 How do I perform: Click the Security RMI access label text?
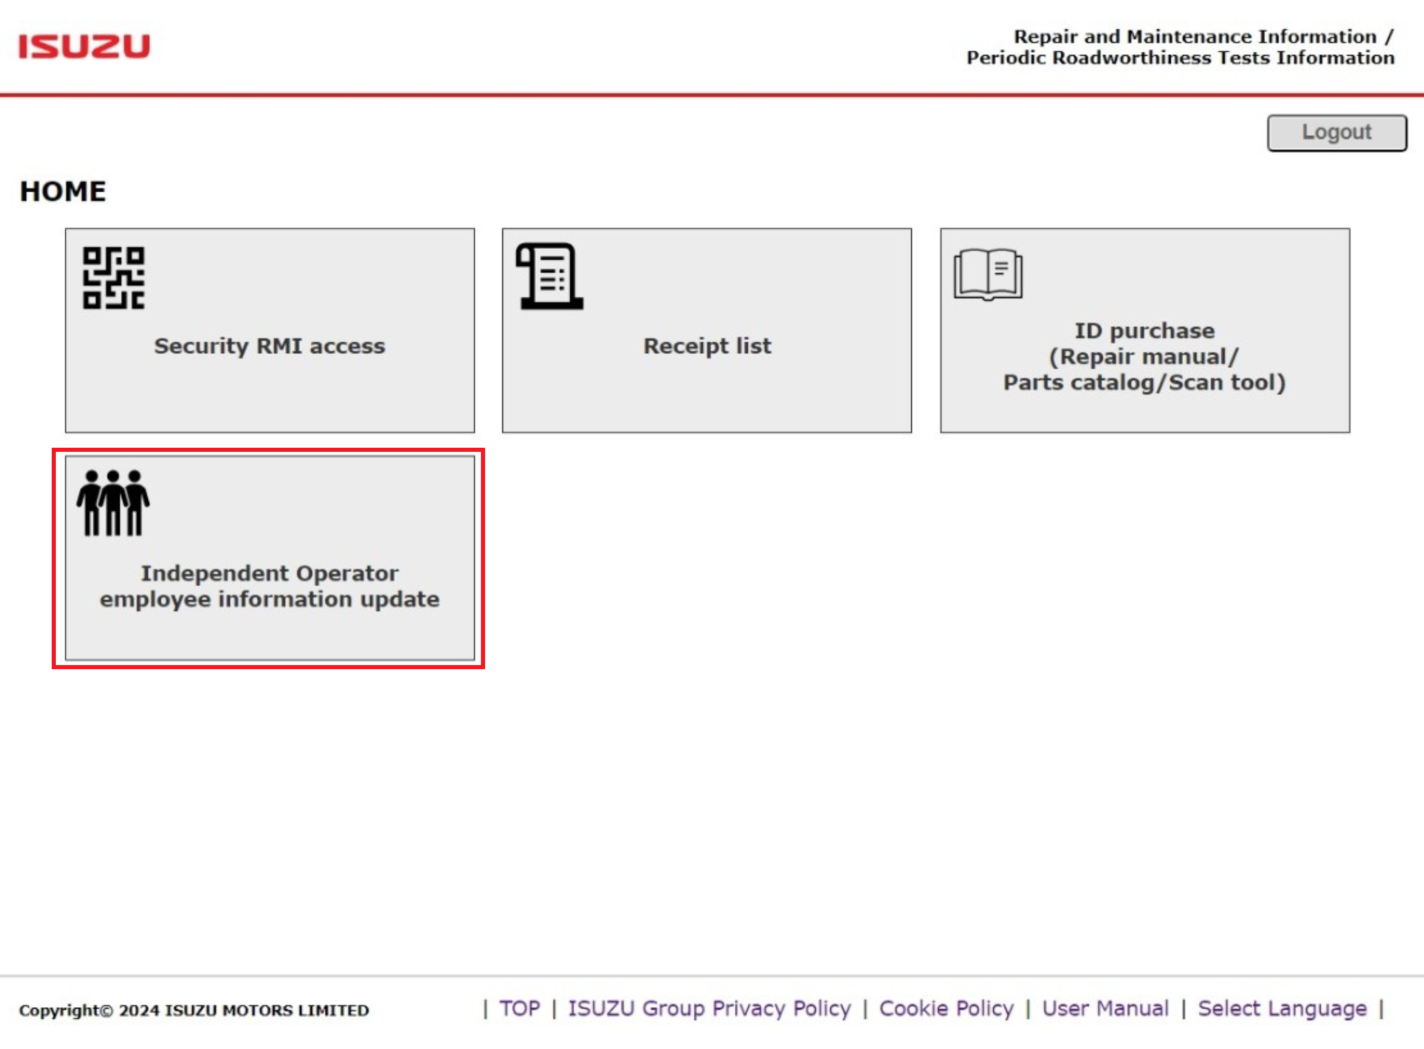(269, 346)
